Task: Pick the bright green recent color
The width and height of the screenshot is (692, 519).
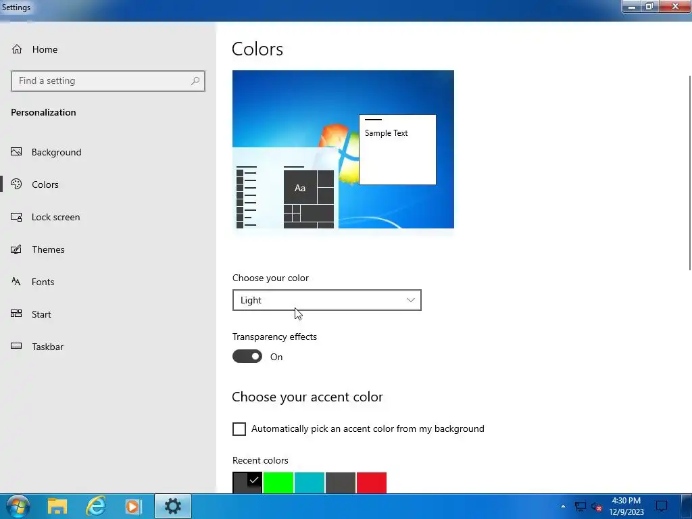Action: click(278, 483)
